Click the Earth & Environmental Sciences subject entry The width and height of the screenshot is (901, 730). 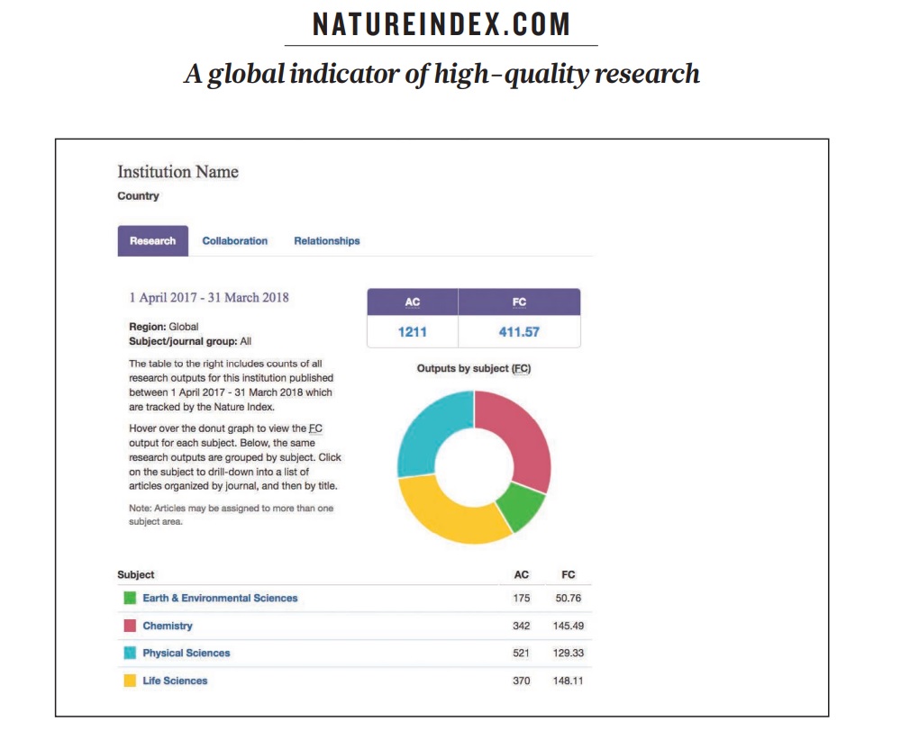point(222,597)
